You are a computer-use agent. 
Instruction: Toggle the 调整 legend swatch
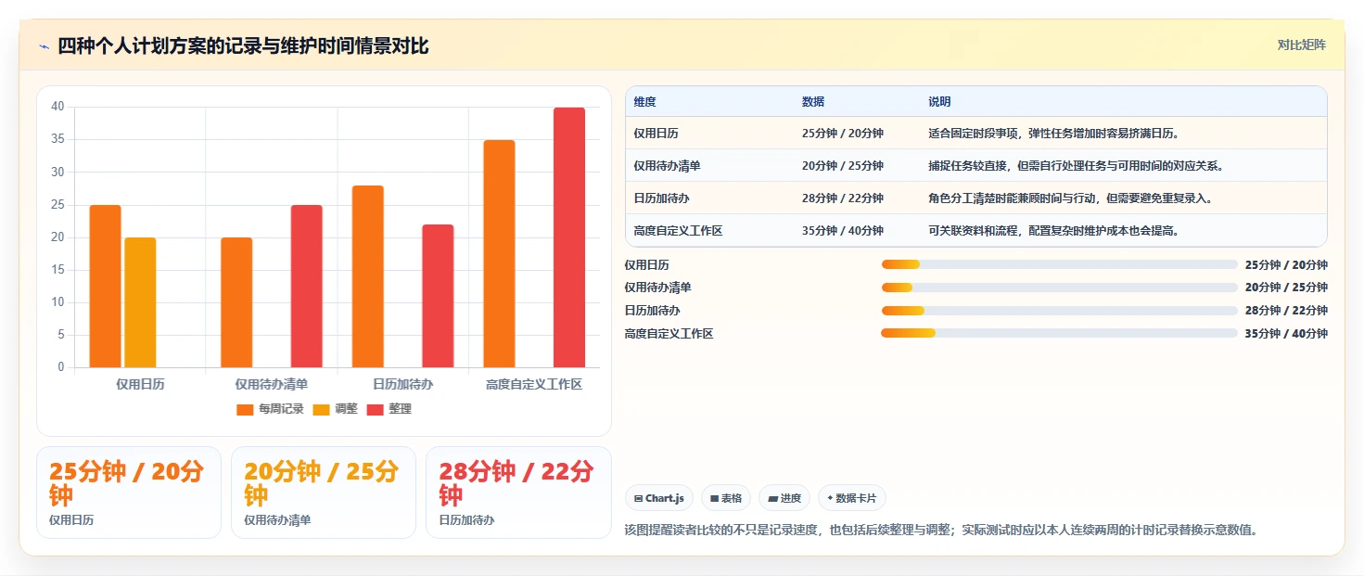pos(321,409)
